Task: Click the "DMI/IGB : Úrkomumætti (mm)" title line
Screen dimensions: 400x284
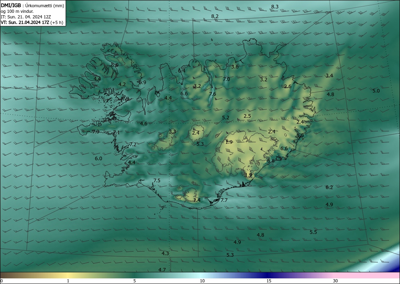Action: tap(32, 6)
